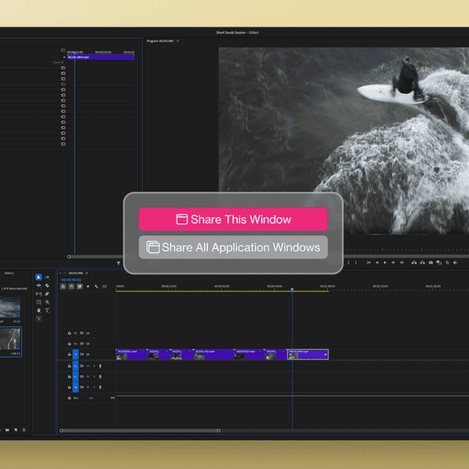Click Go to In point button
469x469 pixels.
click(x=369, y=263)
